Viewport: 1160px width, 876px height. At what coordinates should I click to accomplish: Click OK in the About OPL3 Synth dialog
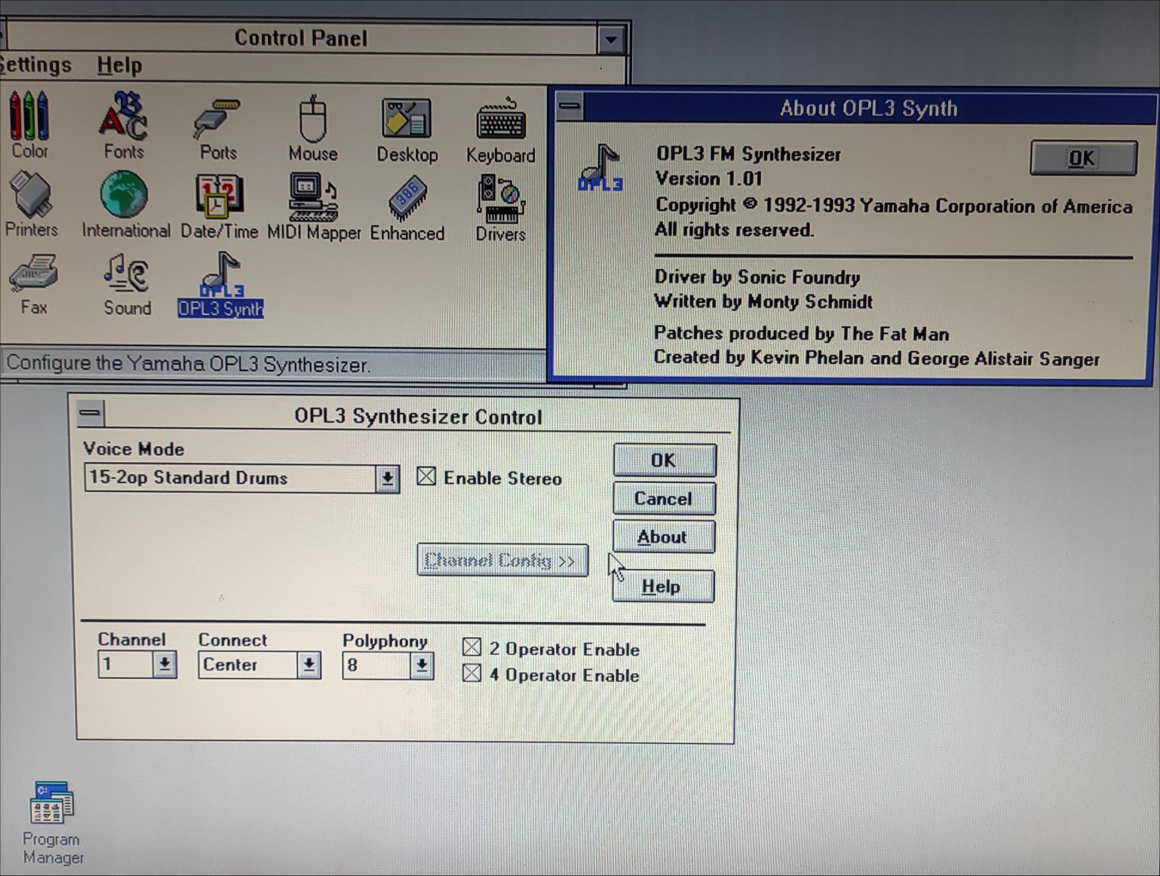pos(1083,158)
